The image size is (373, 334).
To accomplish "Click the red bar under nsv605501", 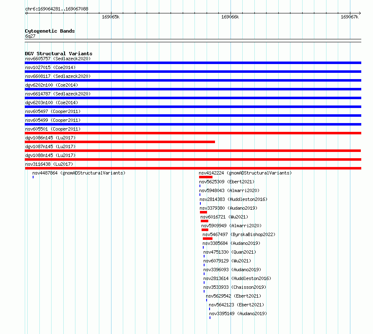I will click(193, 133).
